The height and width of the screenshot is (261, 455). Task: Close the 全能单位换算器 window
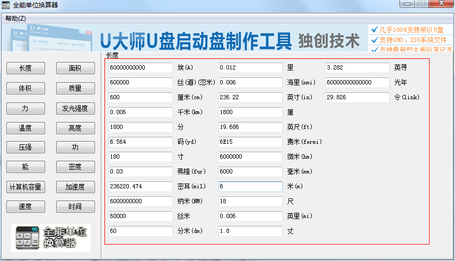coord(441,4)
